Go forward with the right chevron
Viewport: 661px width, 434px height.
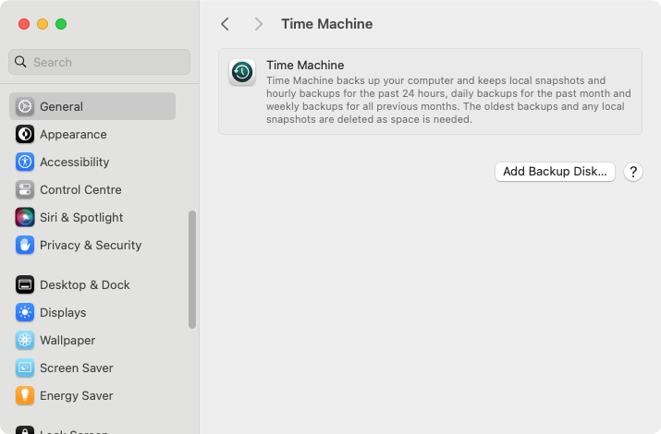(x=259, y=24)
